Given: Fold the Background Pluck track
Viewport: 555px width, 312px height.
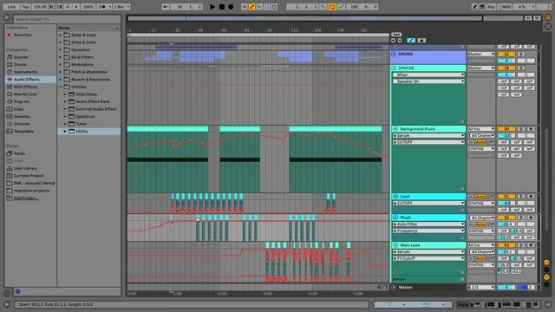Looking at the screenshot, I should coord(395,129).
